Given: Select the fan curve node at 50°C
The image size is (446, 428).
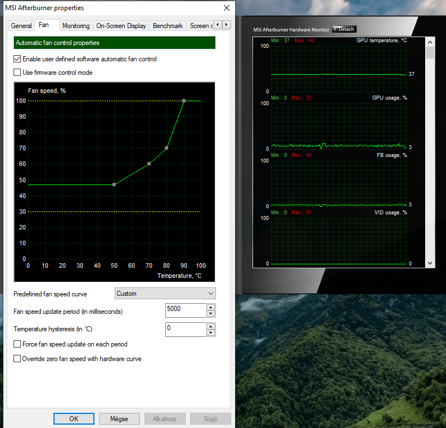Looking at the screenshot, I should click(x=114, y=184).
